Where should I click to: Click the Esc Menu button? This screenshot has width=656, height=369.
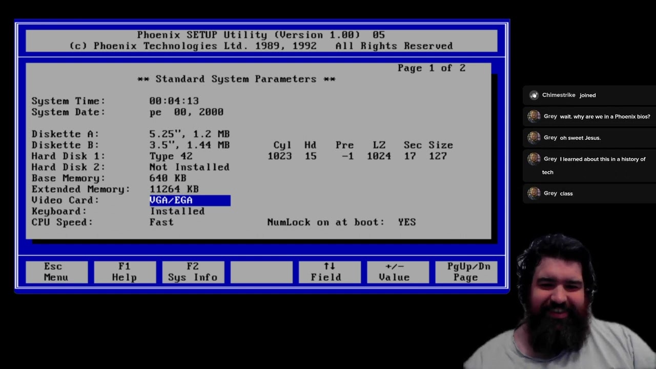tap(56, 272)
